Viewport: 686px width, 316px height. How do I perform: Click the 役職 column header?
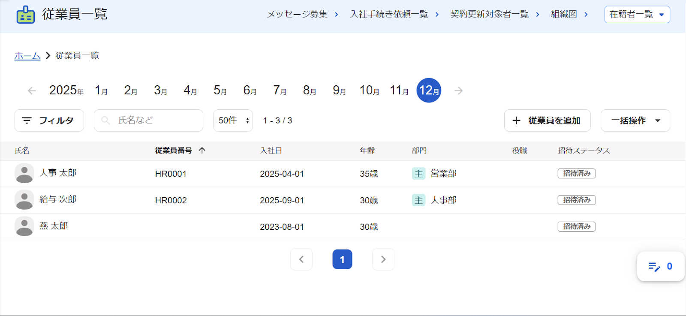click(x=520, y=150)
